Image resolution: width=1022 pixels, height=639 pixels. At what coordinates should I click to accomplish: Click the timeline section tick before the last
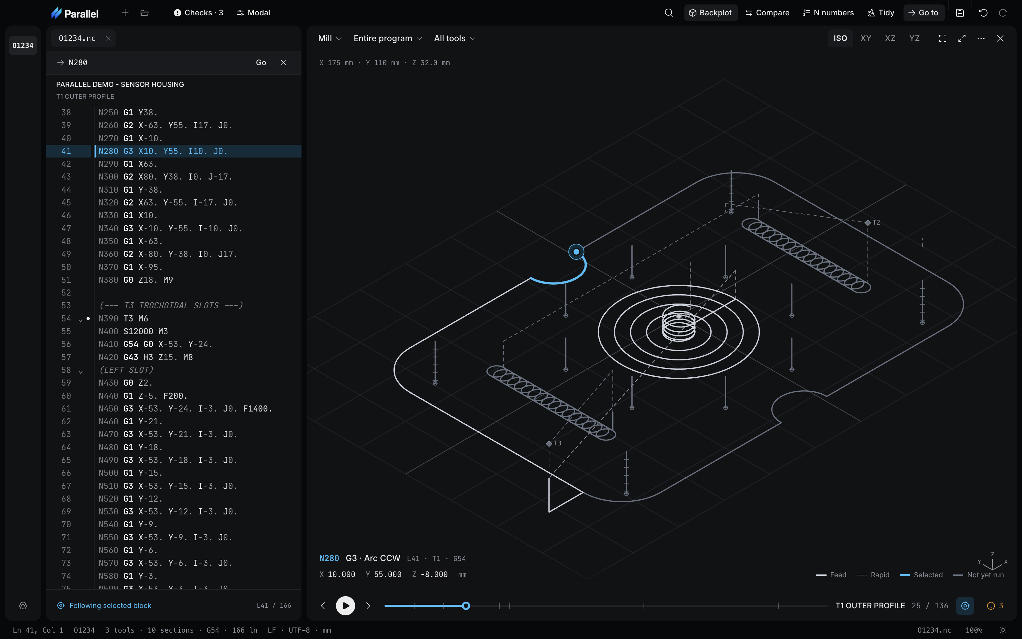(x=644, y=606)
